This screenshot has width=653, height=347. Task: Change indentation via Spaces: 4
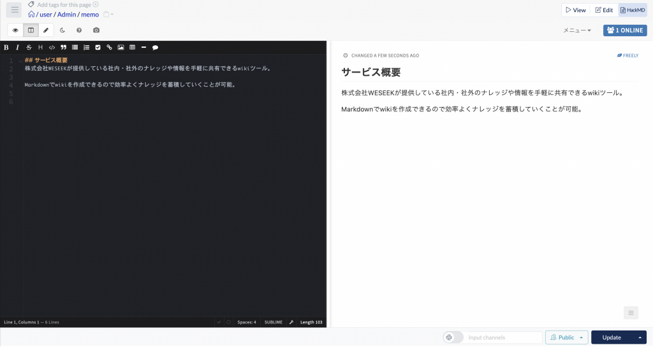point(247,322)
